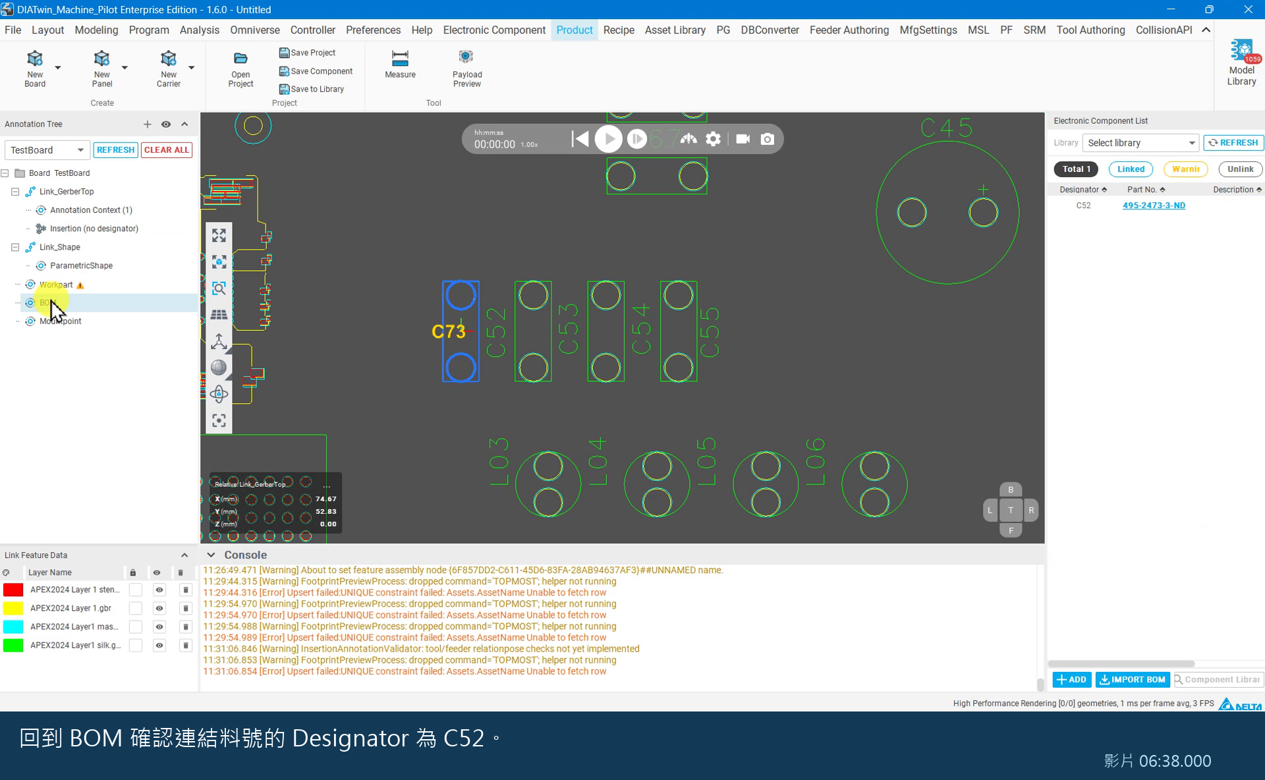Hide the APEX2024 Layer1 silk layer
Image resolution: width=1265 pixels, height=780 pixels.
point(159,645)
